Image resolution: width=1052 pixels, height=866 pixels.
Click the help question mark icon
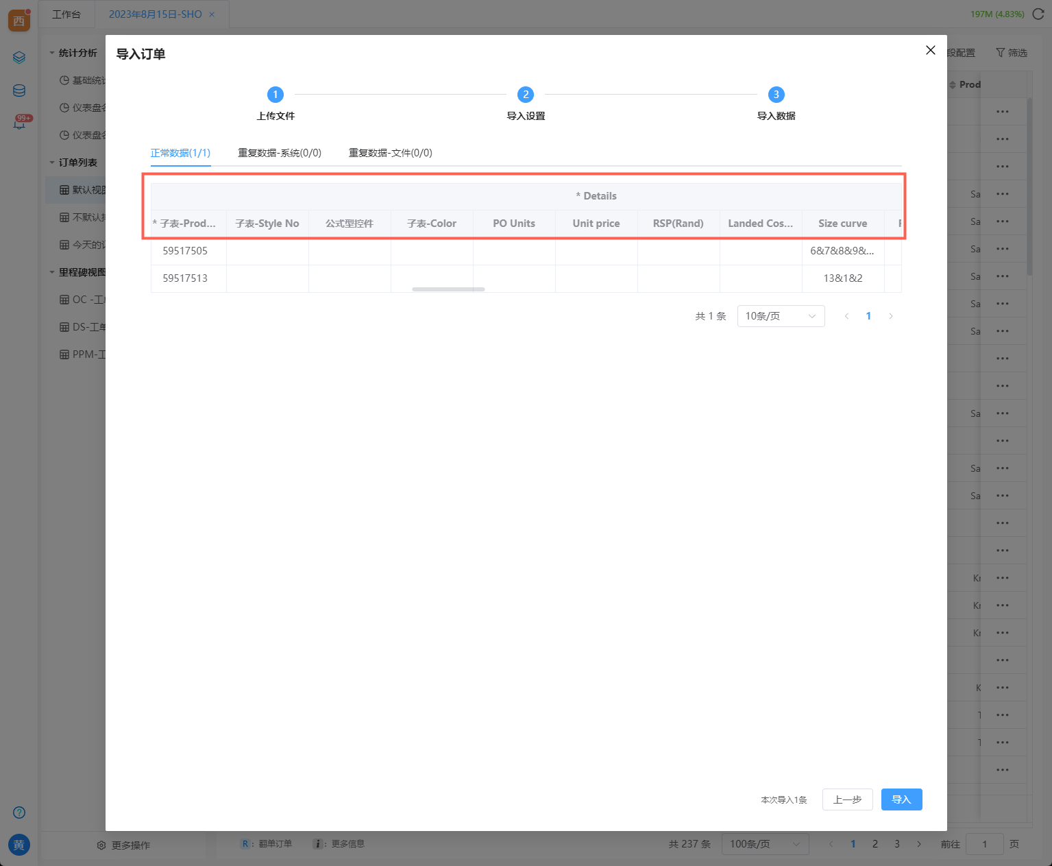(x=19, y=813)
